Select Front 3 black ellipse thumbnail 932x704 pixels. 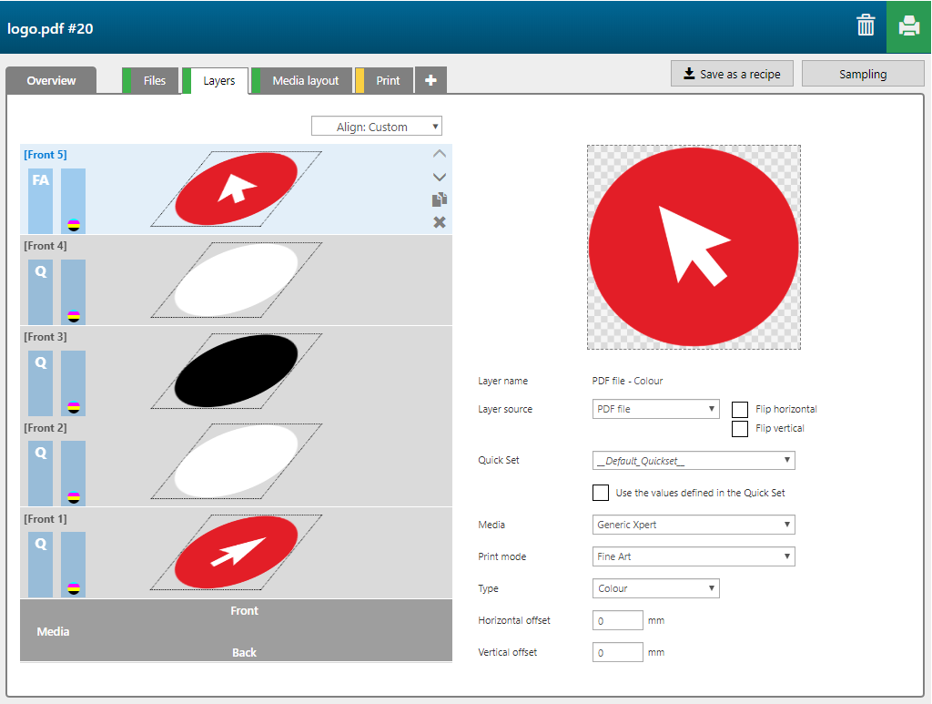coord(236,371)
